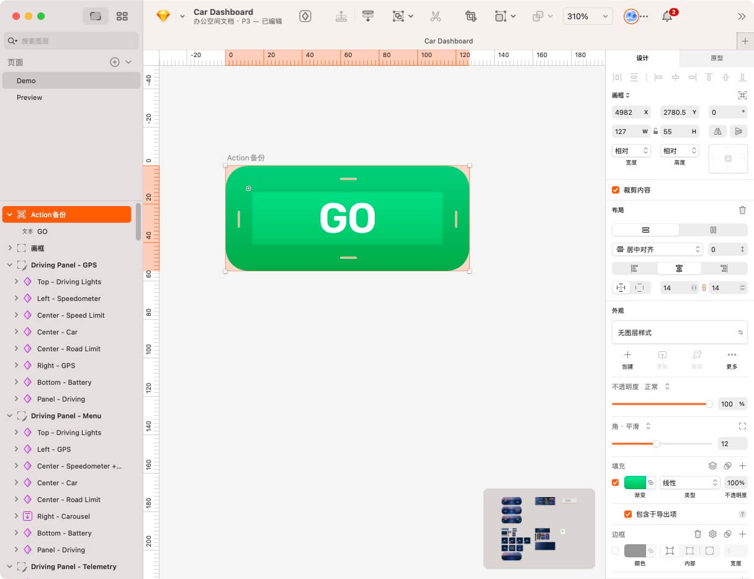Open border settings gear icon
This screenshot has height=579, width=754.
pyautogui.click(x=712, y=534)
